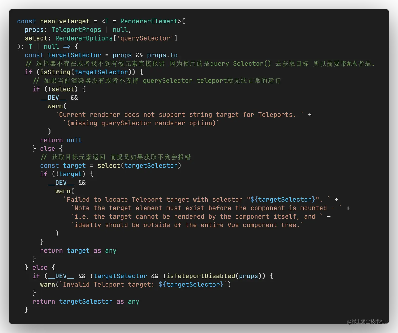This screenshot has height=333, width=398.
Task: Click the first __DEV__ identifier
Action: [x=53, y=97]
